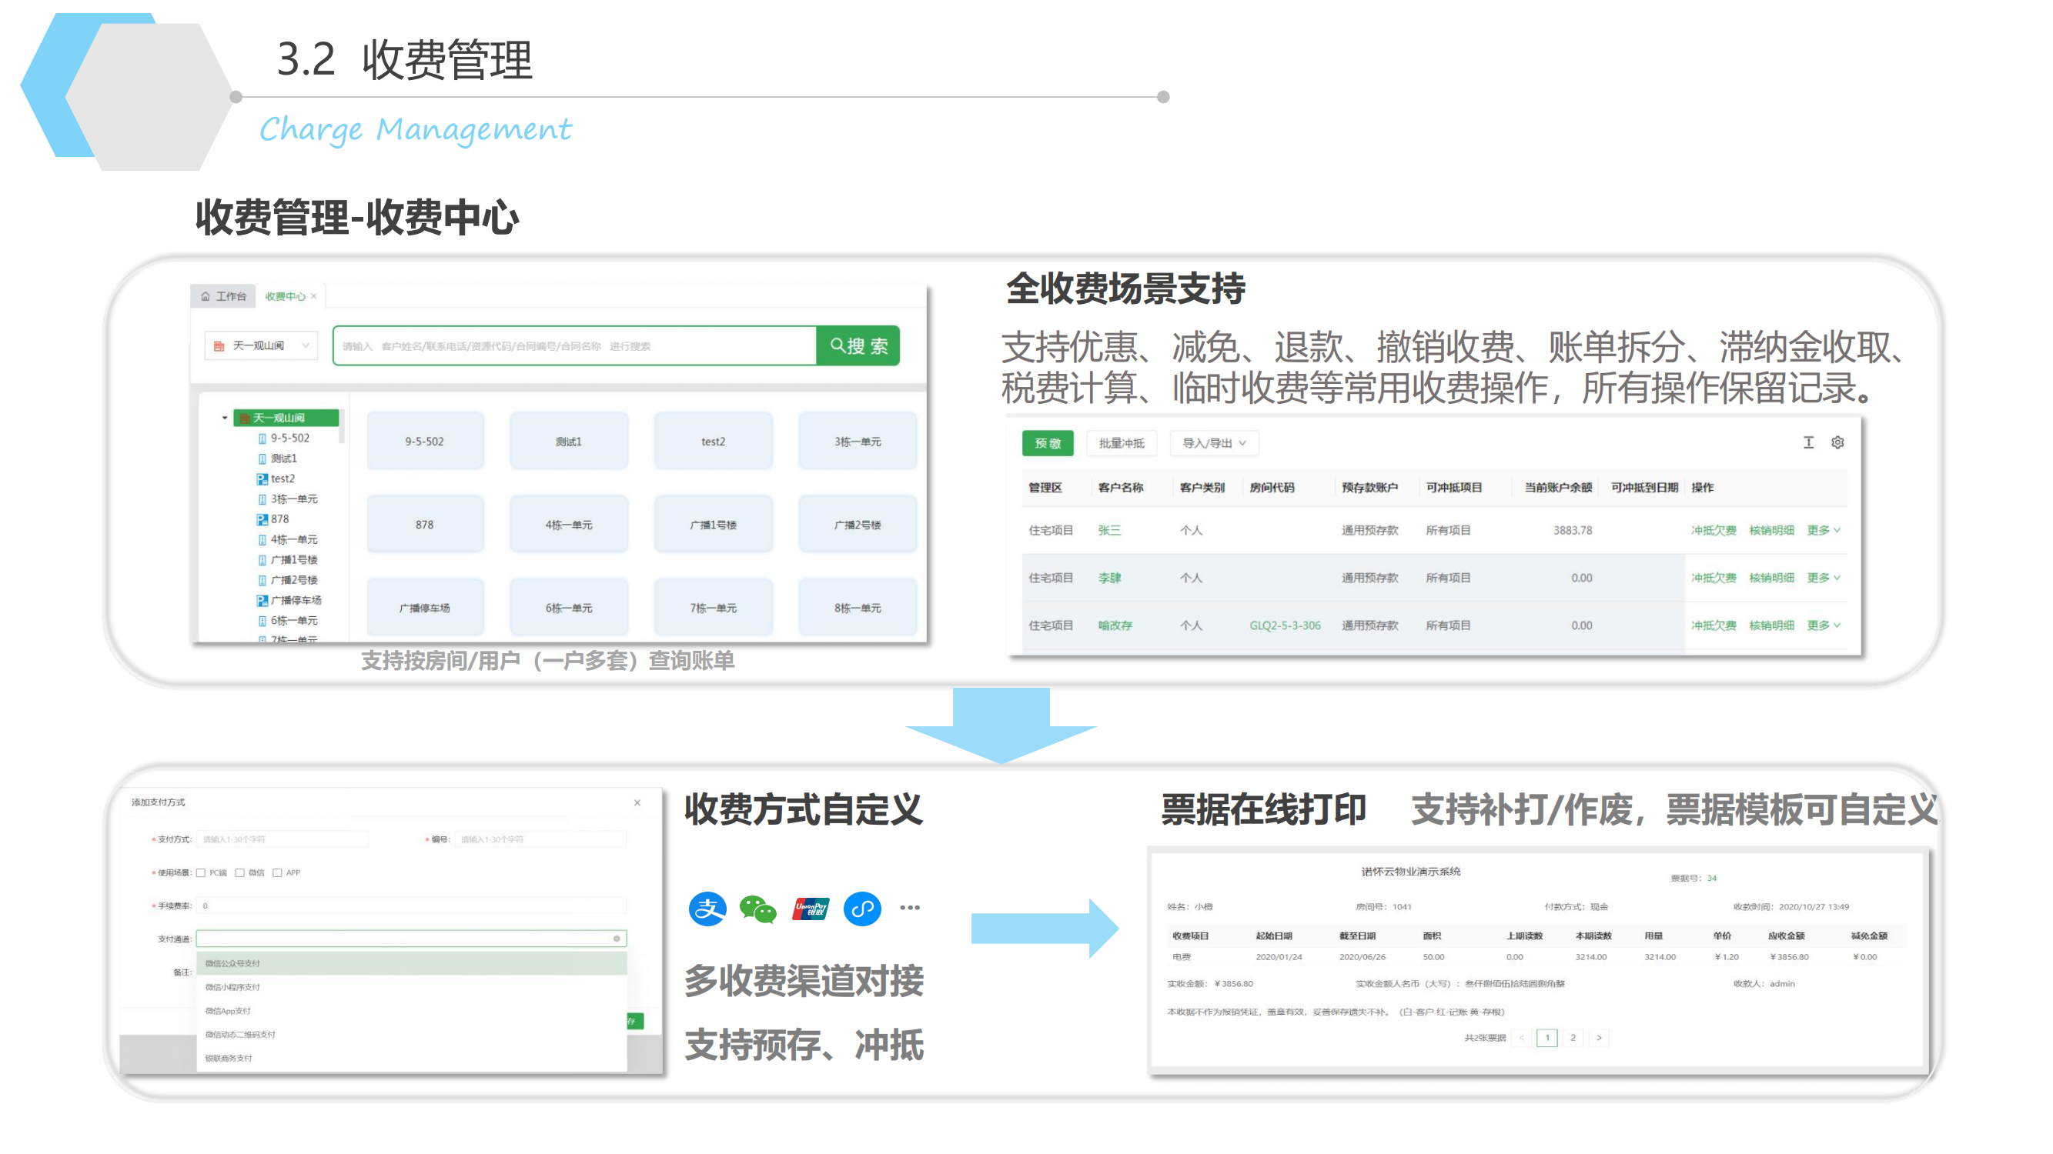This screenshot has width=2053, height=1154.
Task: Check the PC端 usage scene checkbox
Action: [x=202, y=873]
